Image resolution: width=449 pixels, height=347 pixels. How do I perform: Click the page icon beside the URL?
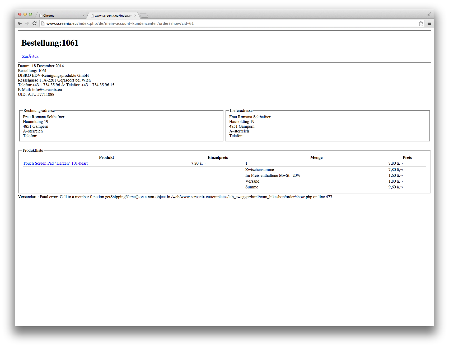click(43, 23)
